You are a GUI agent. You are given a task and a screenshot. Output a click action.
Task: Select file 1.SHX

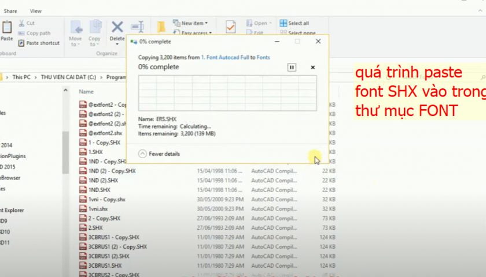coord(95,152)
